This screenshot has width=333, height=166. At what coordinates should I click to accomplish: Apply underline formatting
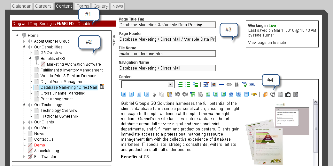139,94
